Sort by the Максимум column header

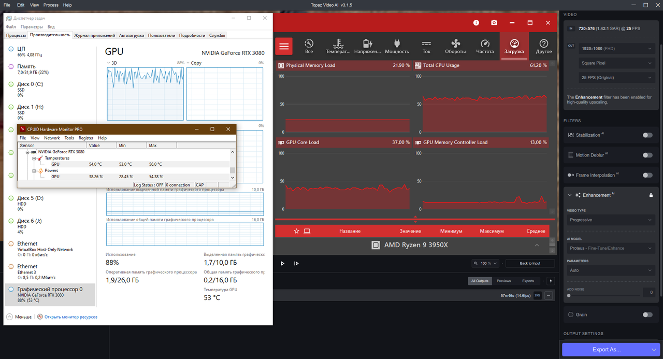[492, 231]
